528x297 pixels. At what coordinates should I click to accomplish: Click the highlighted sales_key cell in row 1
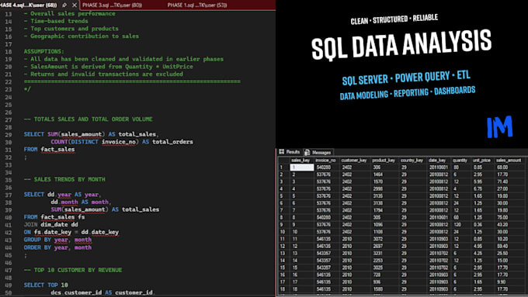[x=302, y=167]
